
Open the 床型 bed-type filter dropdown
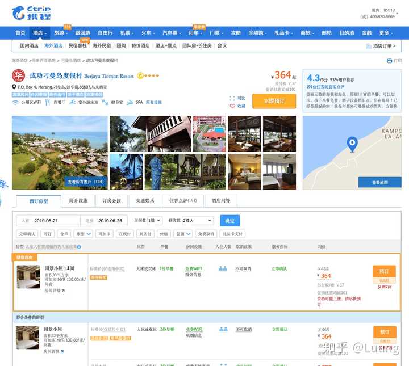(x=83, y=234)
